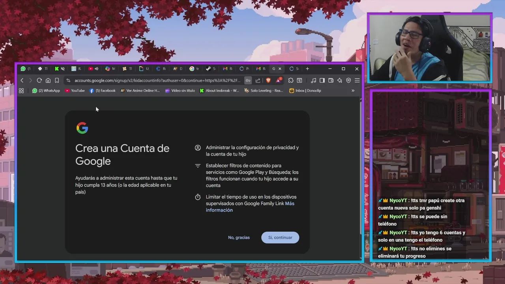The image size is (505, 284).
Task: Switch to the AF anime tab
Action: click(178, 69)
